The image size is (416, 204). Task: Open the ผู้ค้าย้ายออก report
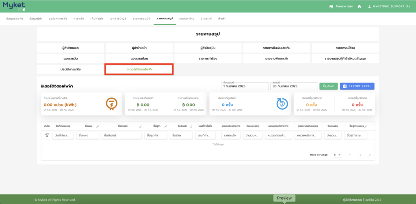[x=71, y=48]
